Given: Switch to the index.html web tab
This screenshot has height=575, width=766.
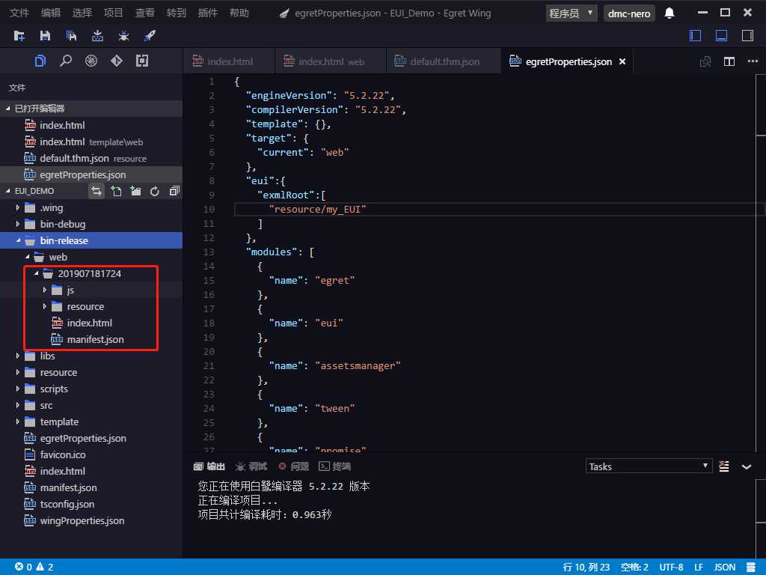Looking at the screenshot, I should [330, 61].
